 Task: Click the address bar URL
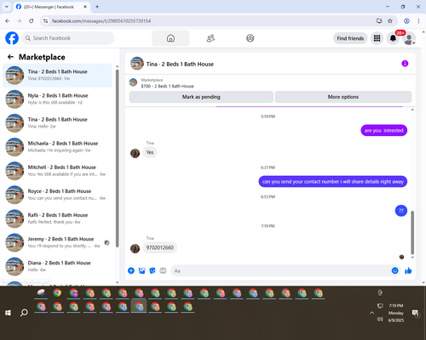[x=101, y=21]
